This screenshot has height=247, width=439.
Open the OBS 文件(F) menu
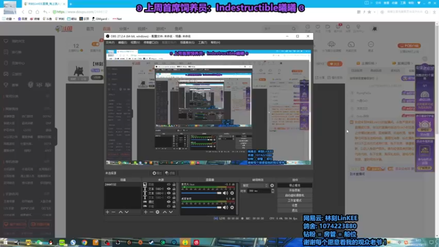[110, 43]
